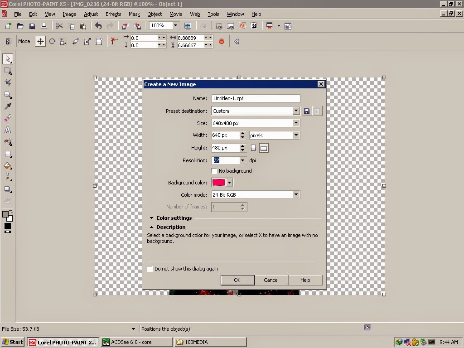Viewport: 464px width, 348px height.
Task: Open the Resolution dropdown arrow
Action: tap(243, 160)
